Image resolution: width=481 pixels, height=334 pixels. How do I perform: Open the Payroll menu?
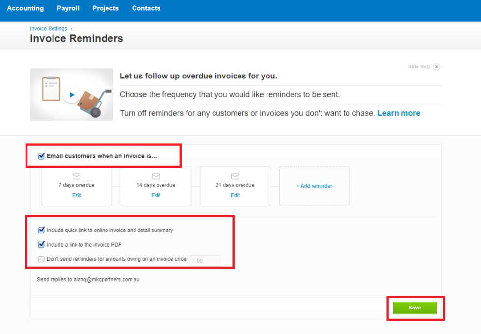(68, 8)
